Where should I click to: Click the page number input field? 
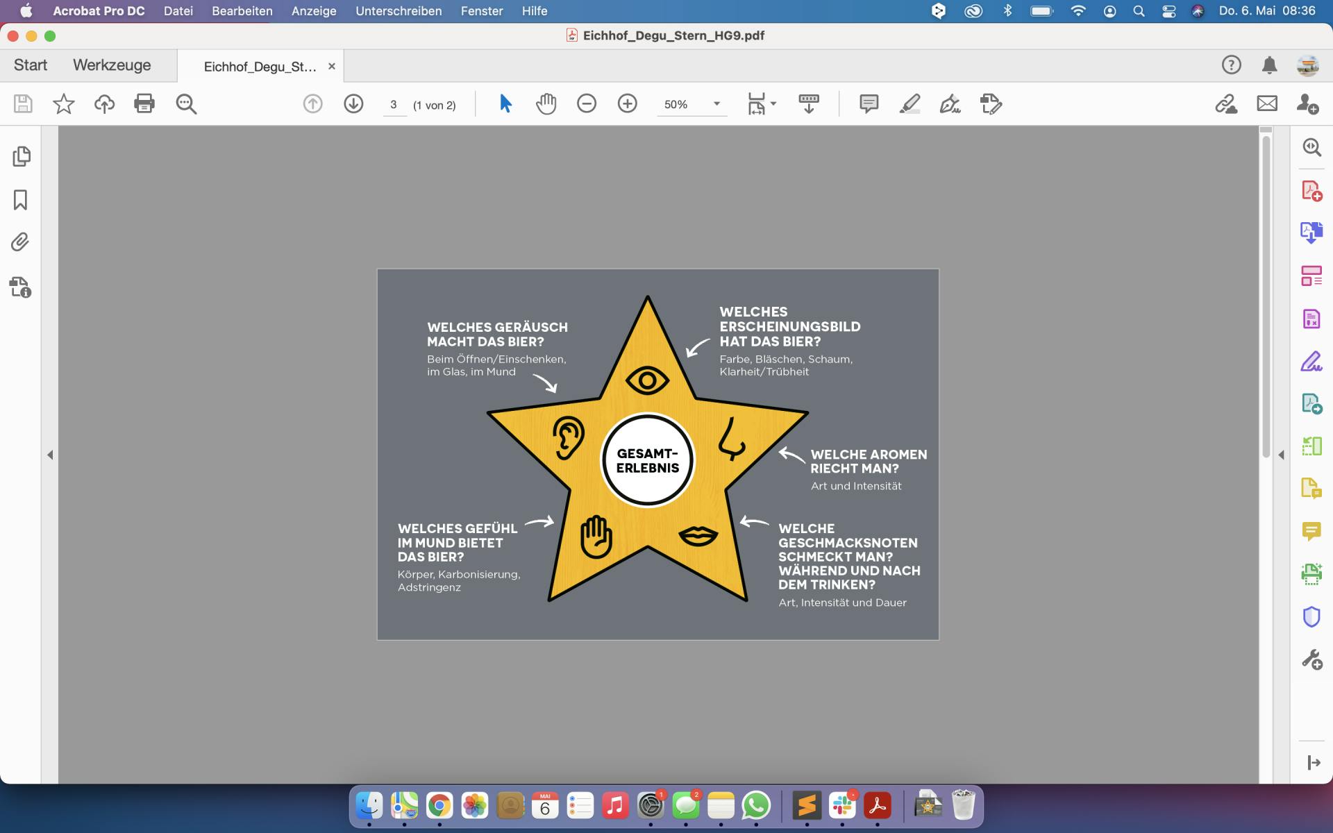(x=394, y=105)
